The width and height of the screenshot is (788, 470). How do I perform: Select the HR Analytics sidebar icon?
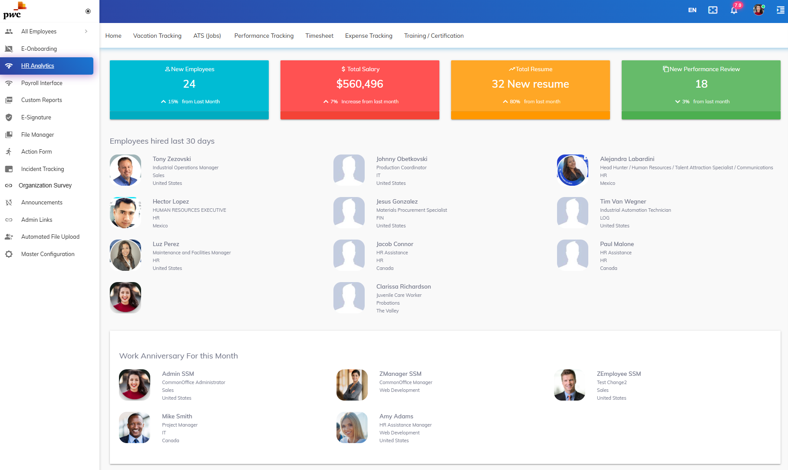[10, 66]
